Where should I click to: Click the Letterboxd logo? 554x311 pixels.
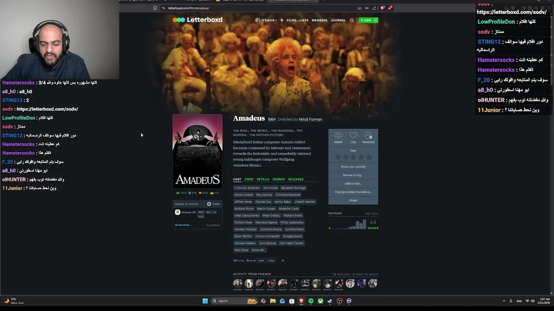coord(197,20)
